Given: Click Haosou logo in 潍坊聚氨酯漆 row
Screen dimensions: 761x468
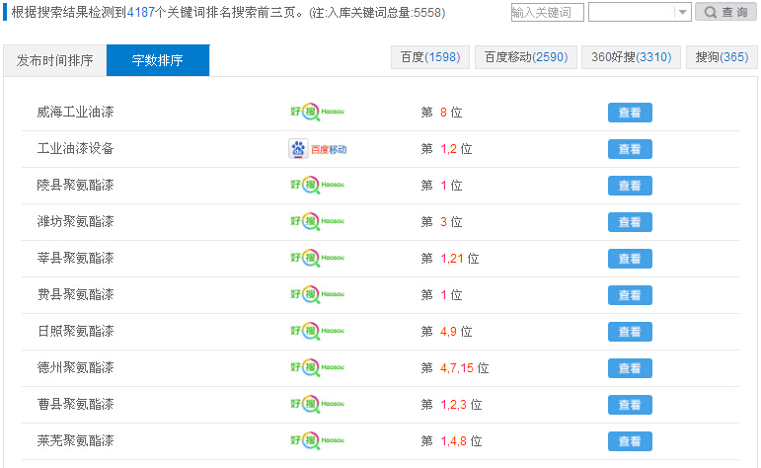Looking at the screenshot, I should point(318,222).
